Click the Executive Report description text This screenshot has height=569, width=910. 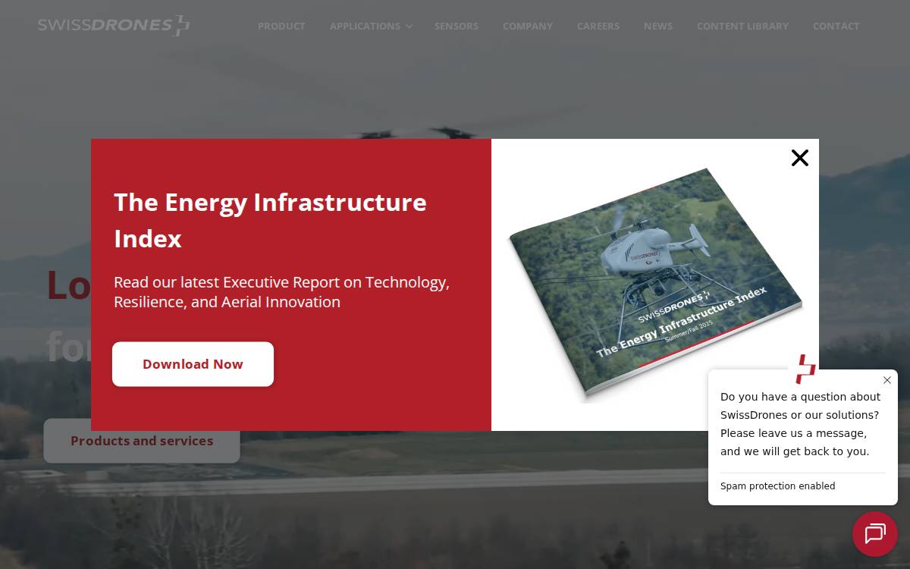281,292
